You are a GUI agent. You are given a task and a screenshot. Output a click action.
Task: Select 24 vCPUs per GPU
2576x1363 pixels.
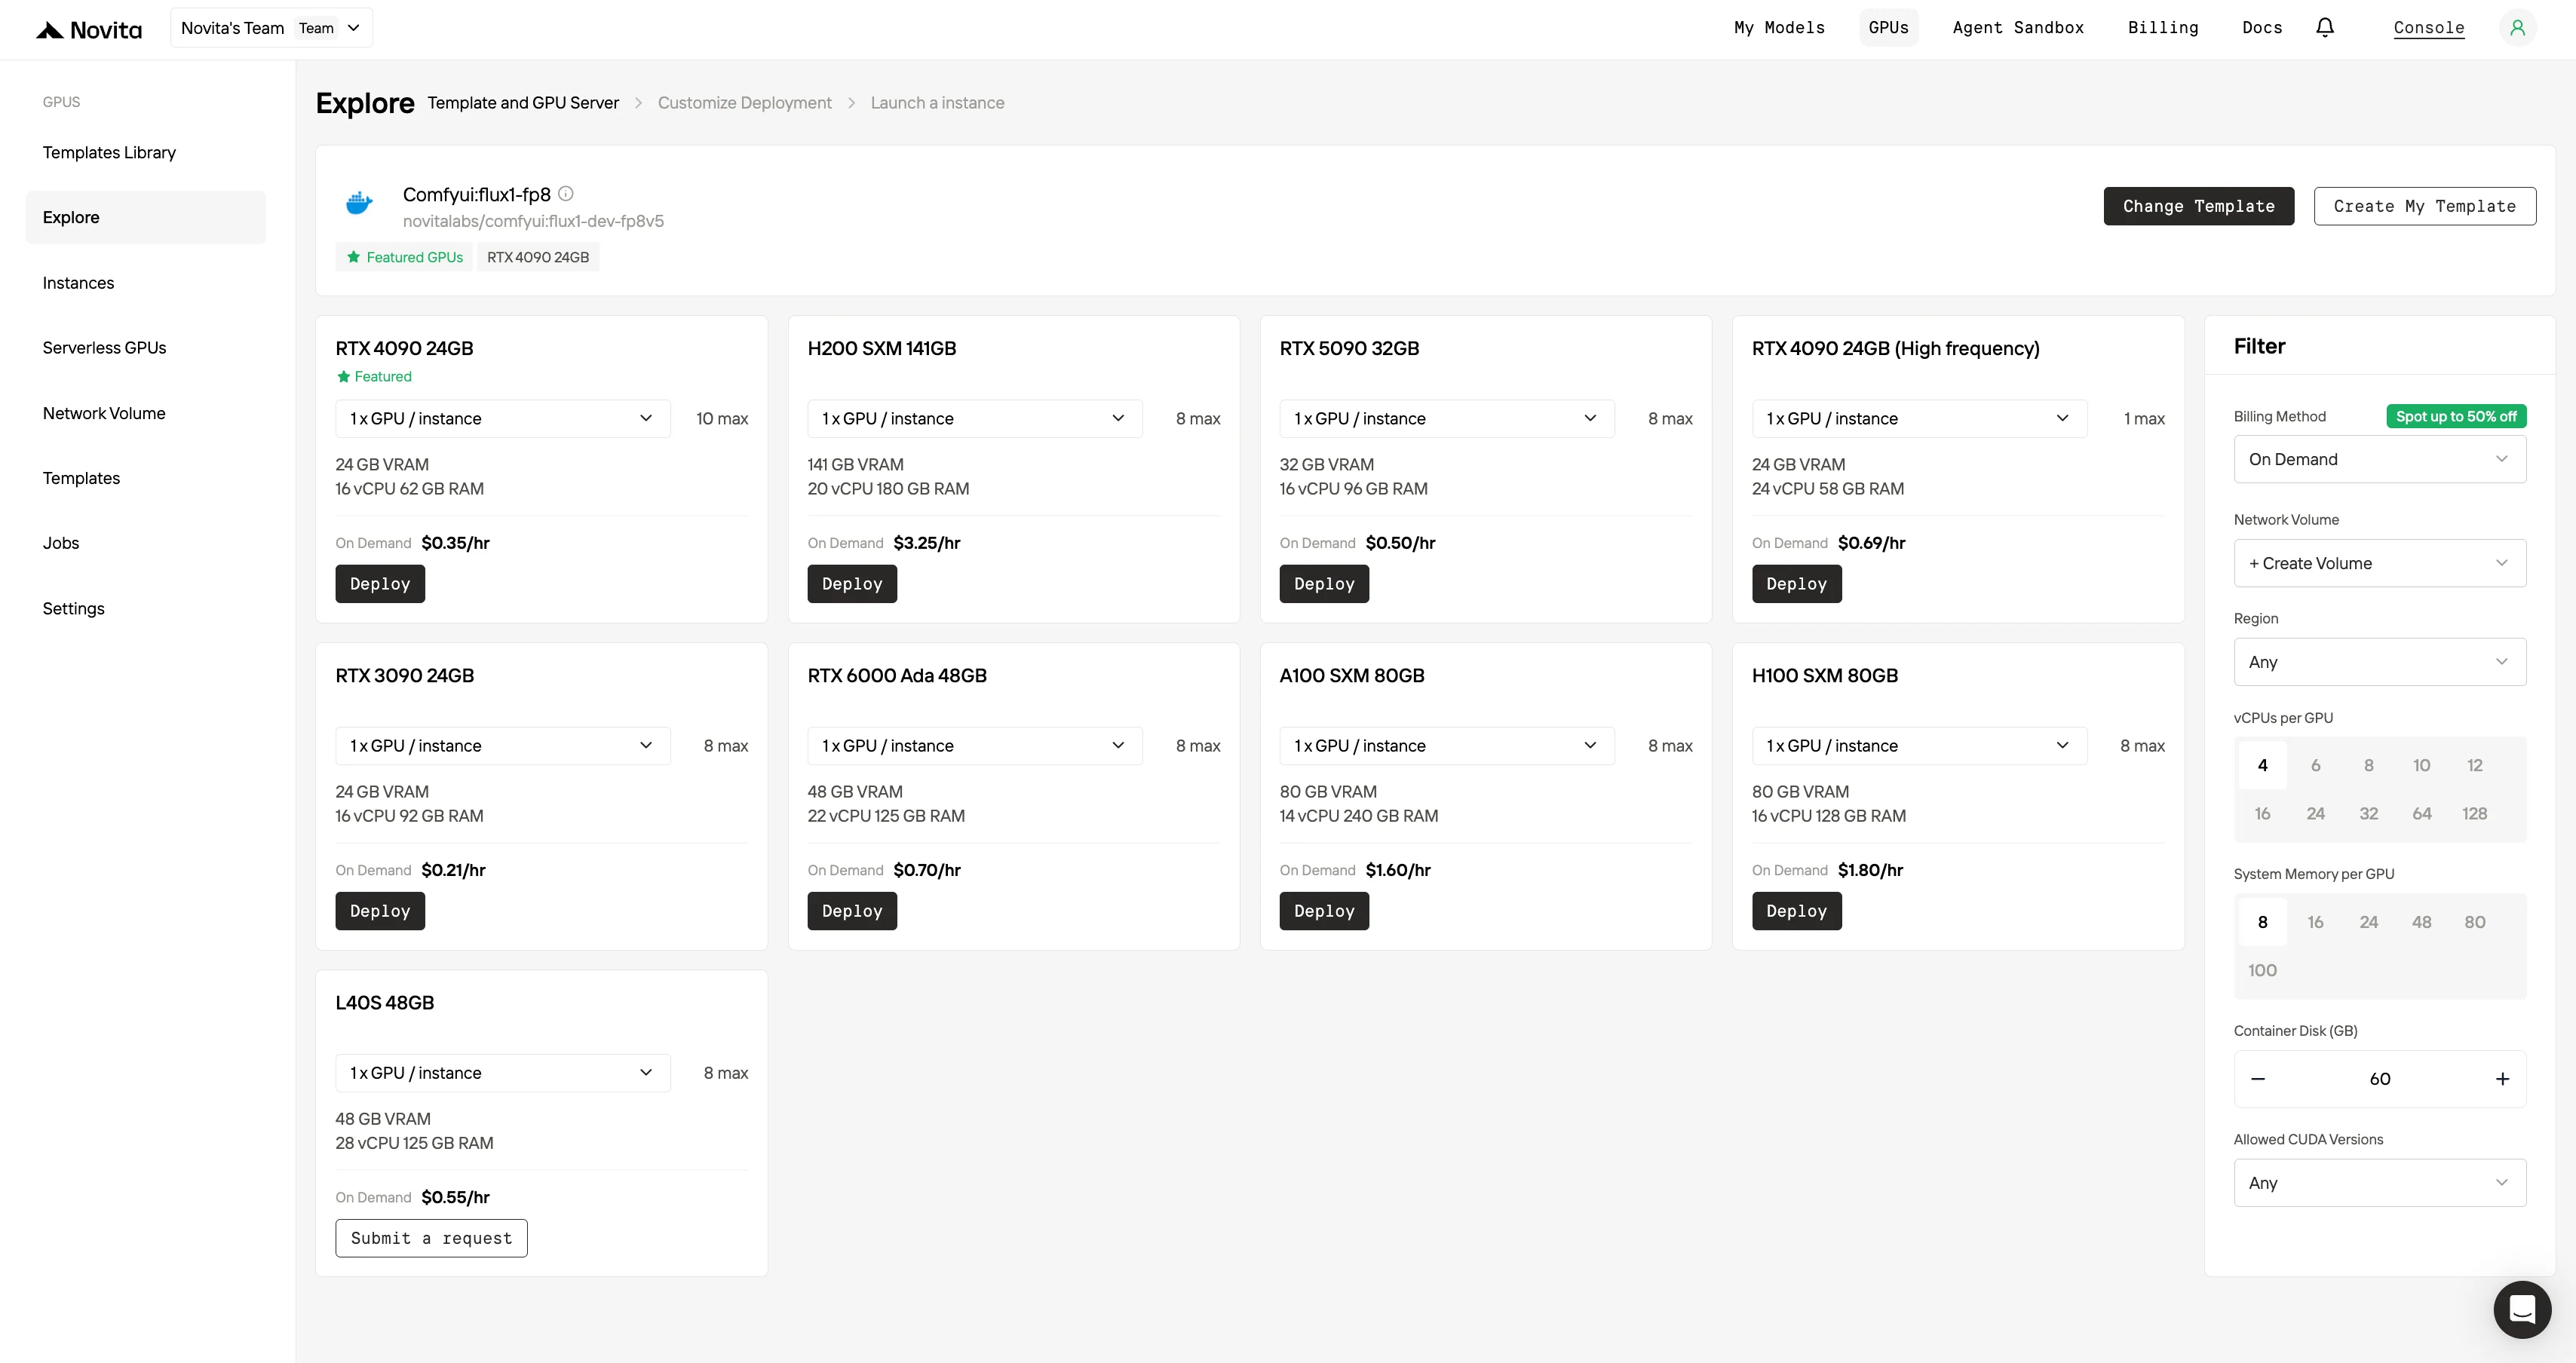tap(2315, 814)
